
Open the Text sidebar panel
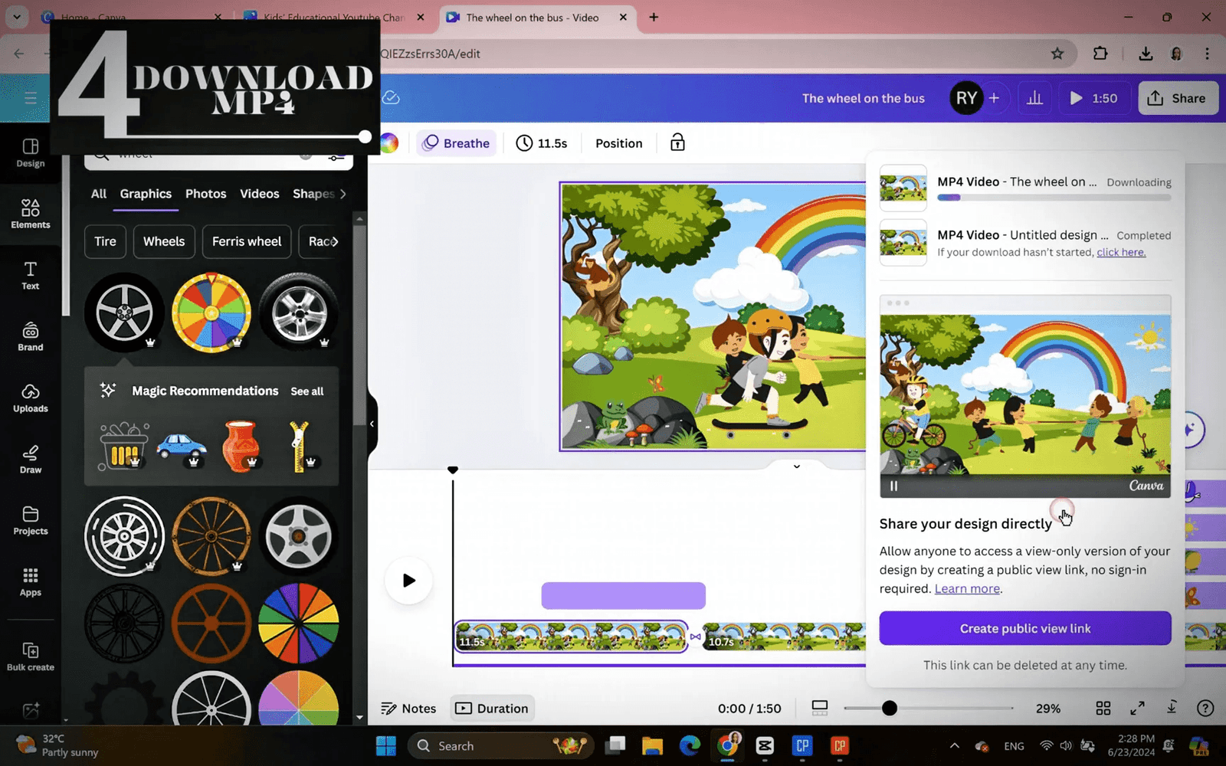[31, 275]
